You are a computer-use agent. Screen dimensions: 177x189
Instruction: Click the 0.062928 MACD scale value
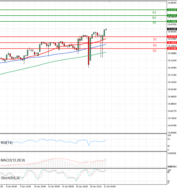[172, 153]
